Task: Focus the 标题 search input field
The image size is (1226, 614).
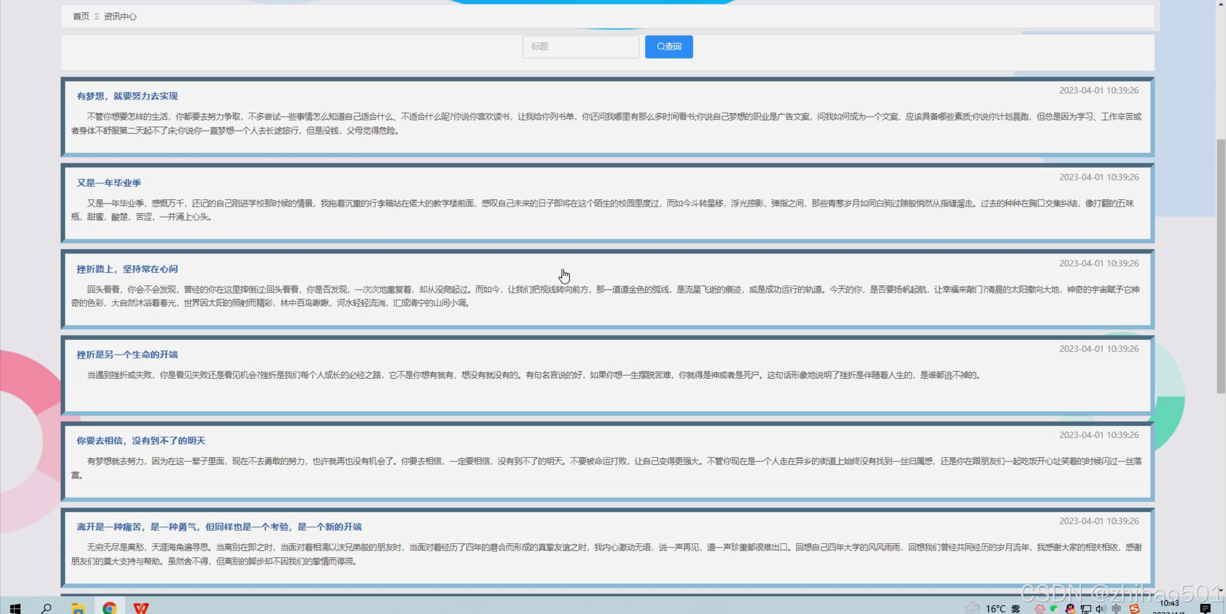Action: (x=580, y=46)
